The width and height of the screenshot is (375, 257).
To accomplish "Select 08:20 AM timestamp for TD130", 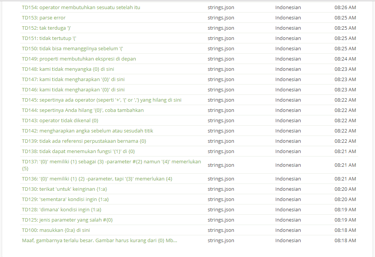I will tap(345, 189).
